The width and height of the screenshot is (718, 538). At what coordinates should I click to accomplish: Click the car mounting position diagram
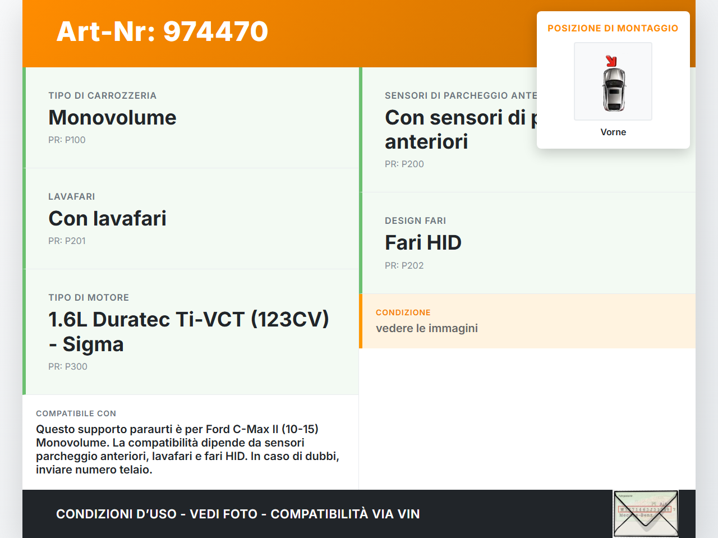coord(613,81)
